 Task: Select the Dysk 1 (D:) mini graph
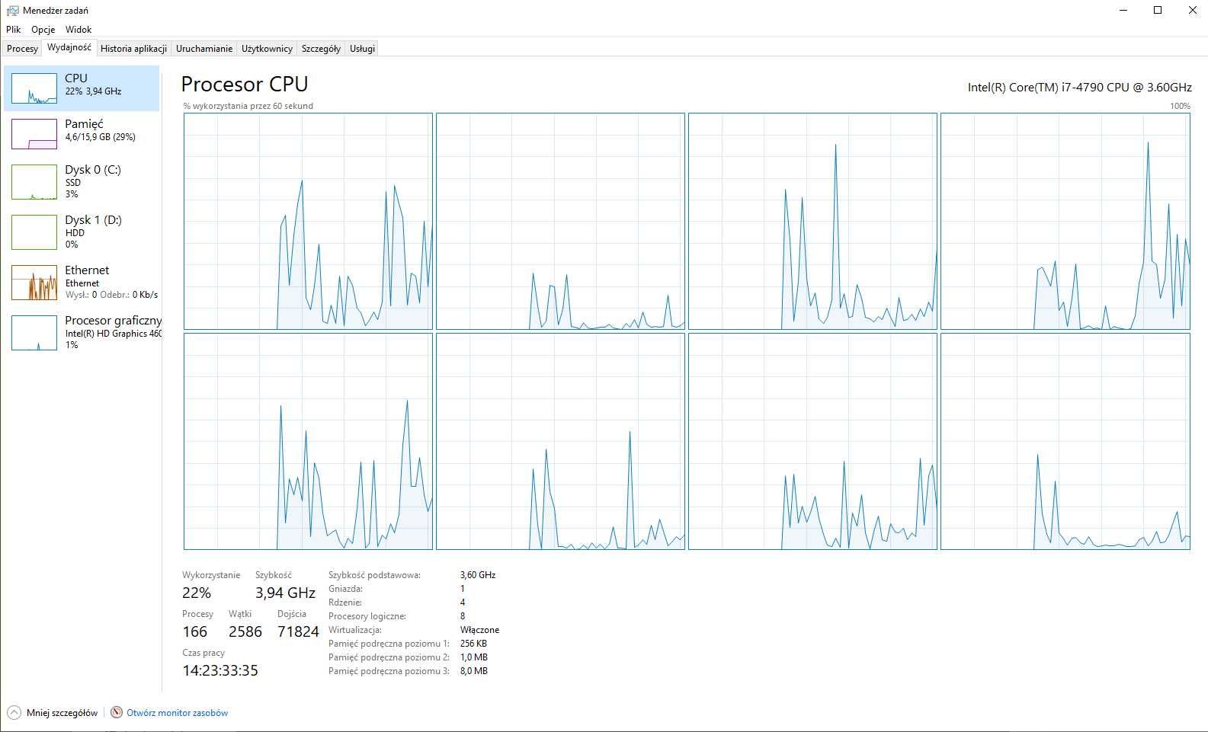point(34,232)
